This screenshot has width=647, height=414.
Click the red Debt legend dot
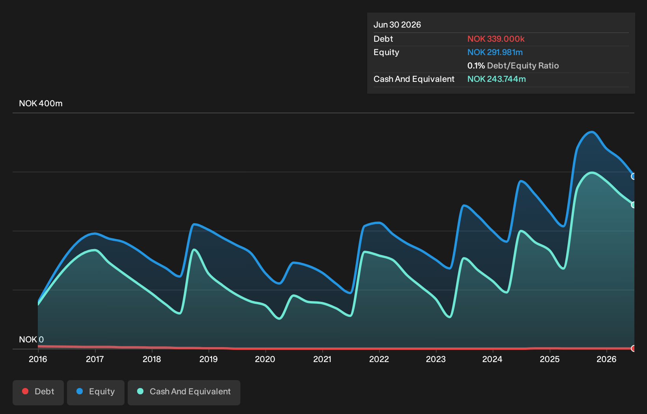click(25, 391)
